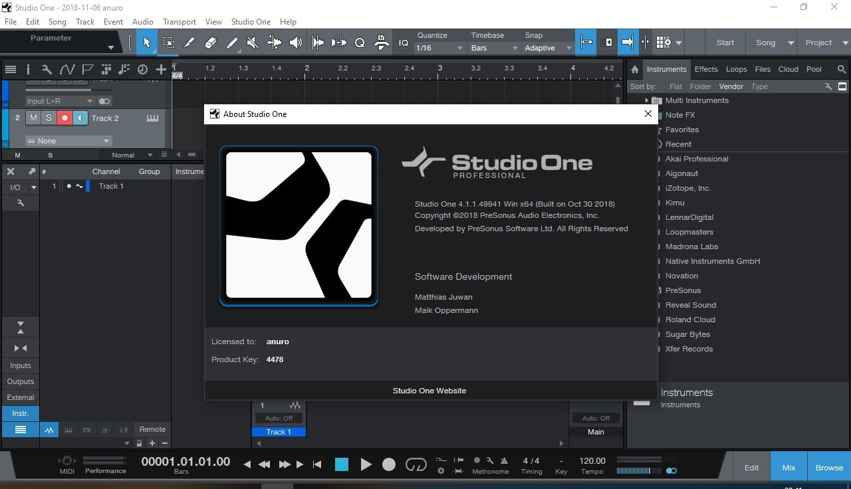
Task: Open the Quantize 1/16 dropdown
Action: pos(439,48)
